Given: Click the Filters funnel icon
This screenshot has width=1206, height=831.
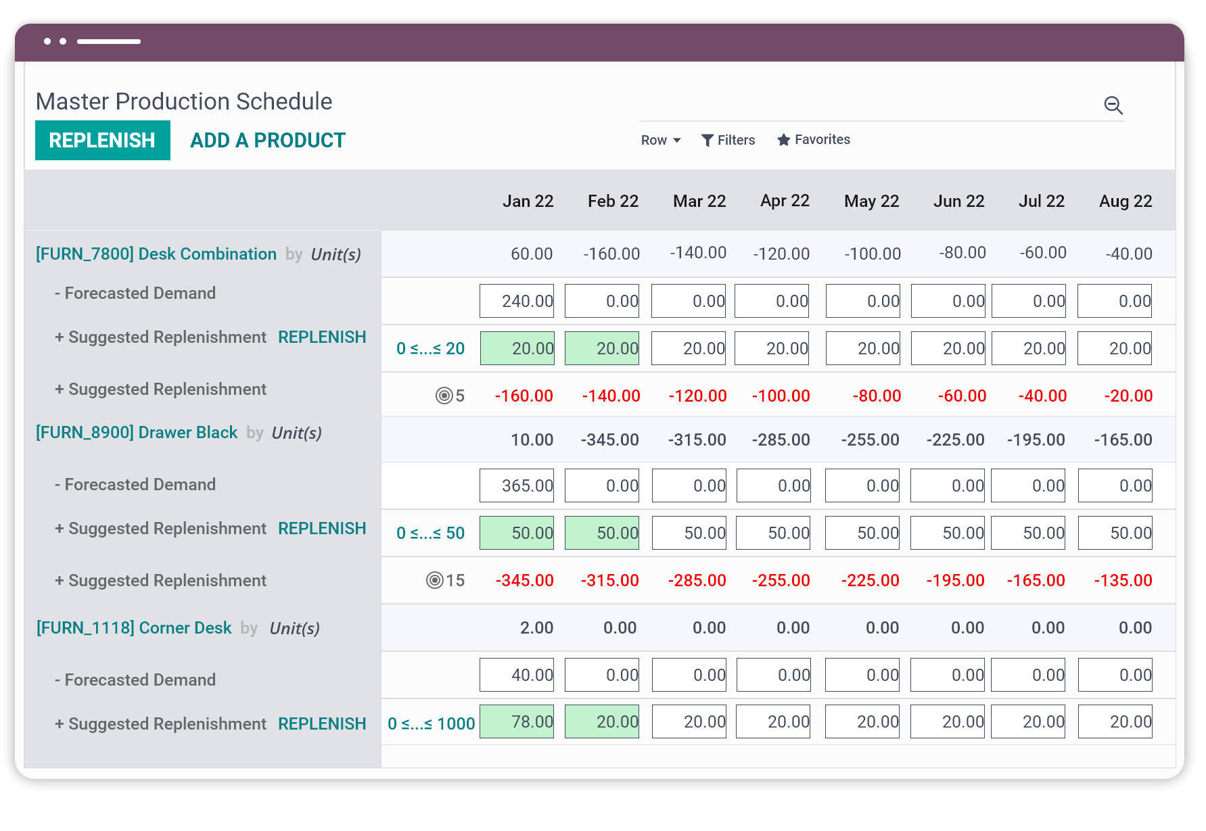Looking at the screenshot, I should (708, 140).
